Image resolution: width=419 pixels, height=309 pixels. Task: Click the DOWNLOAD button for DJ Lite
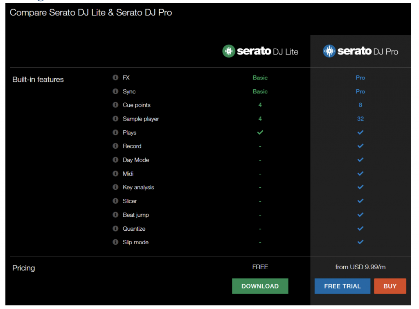pyautogui.click(x=260, y=286)
